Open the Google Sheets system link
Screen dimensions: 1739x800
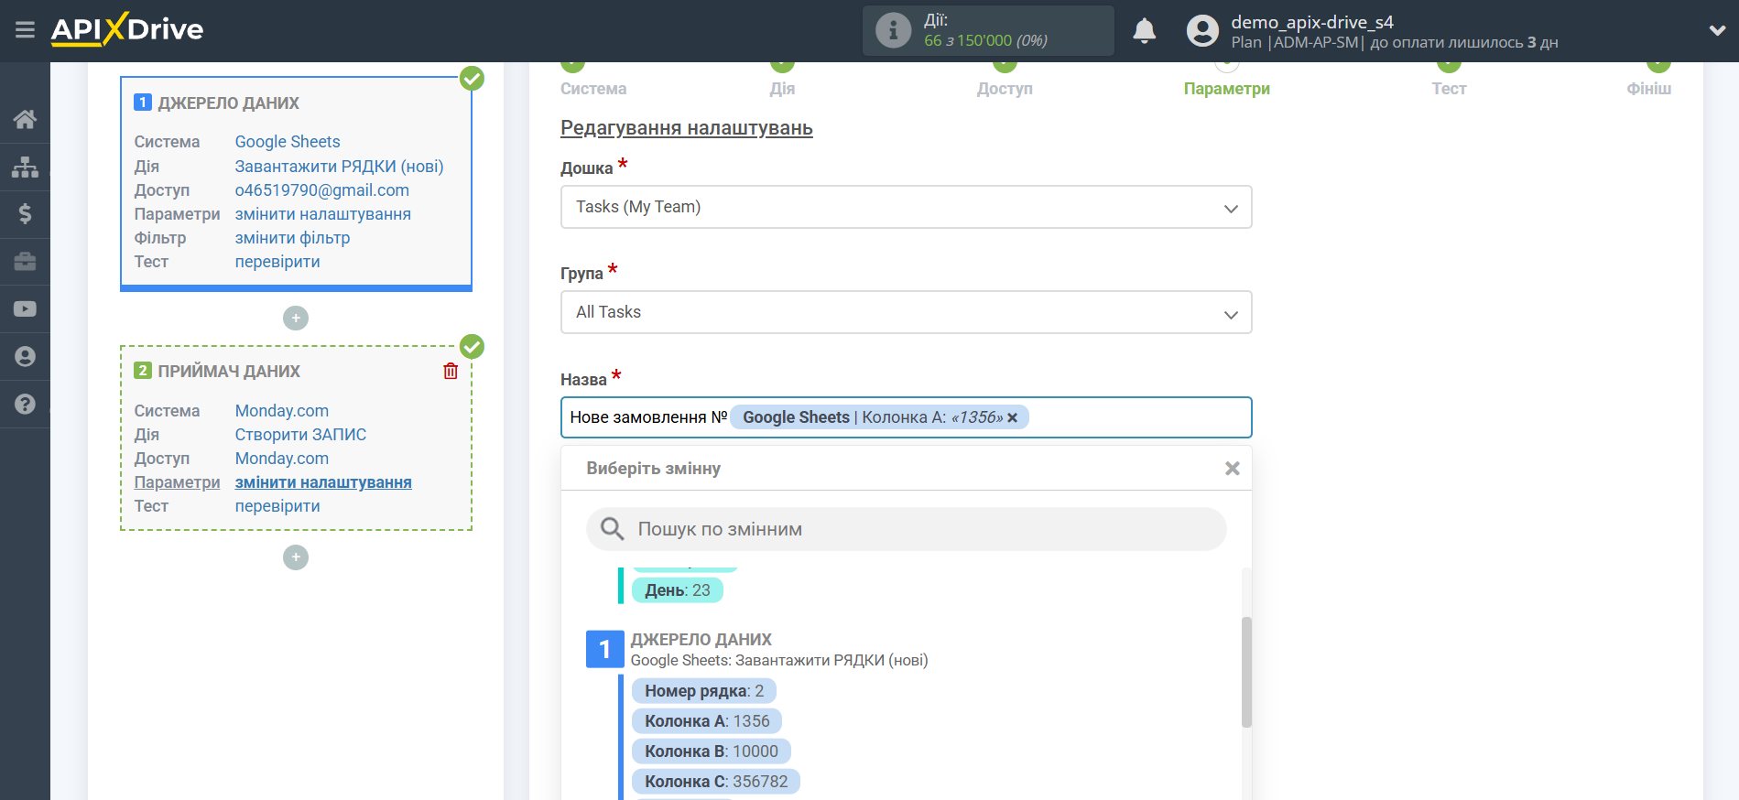(x=288, y=142)
